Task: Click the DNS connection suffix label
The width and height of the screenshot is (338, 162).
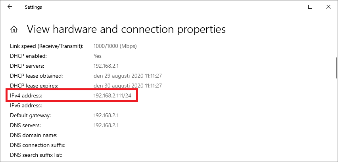Action: [x=38, y=145]
